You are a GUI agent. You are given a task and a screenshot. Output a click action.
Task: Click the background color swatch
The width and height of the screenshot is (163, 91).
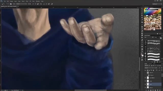[143, 56]
